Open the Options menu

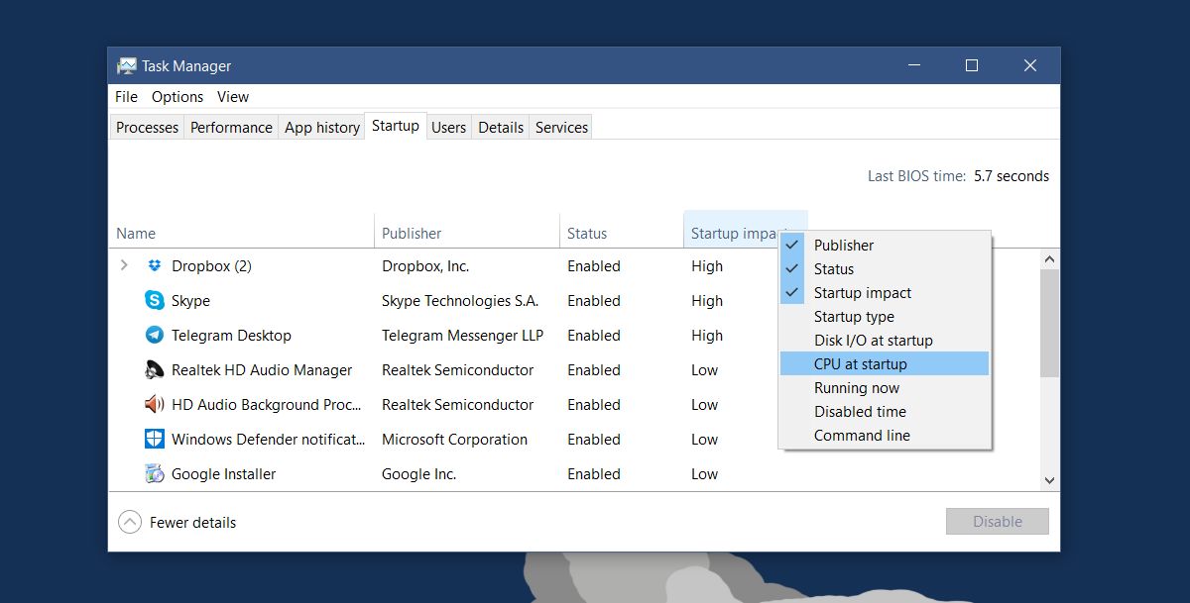(x=178, y=97)
